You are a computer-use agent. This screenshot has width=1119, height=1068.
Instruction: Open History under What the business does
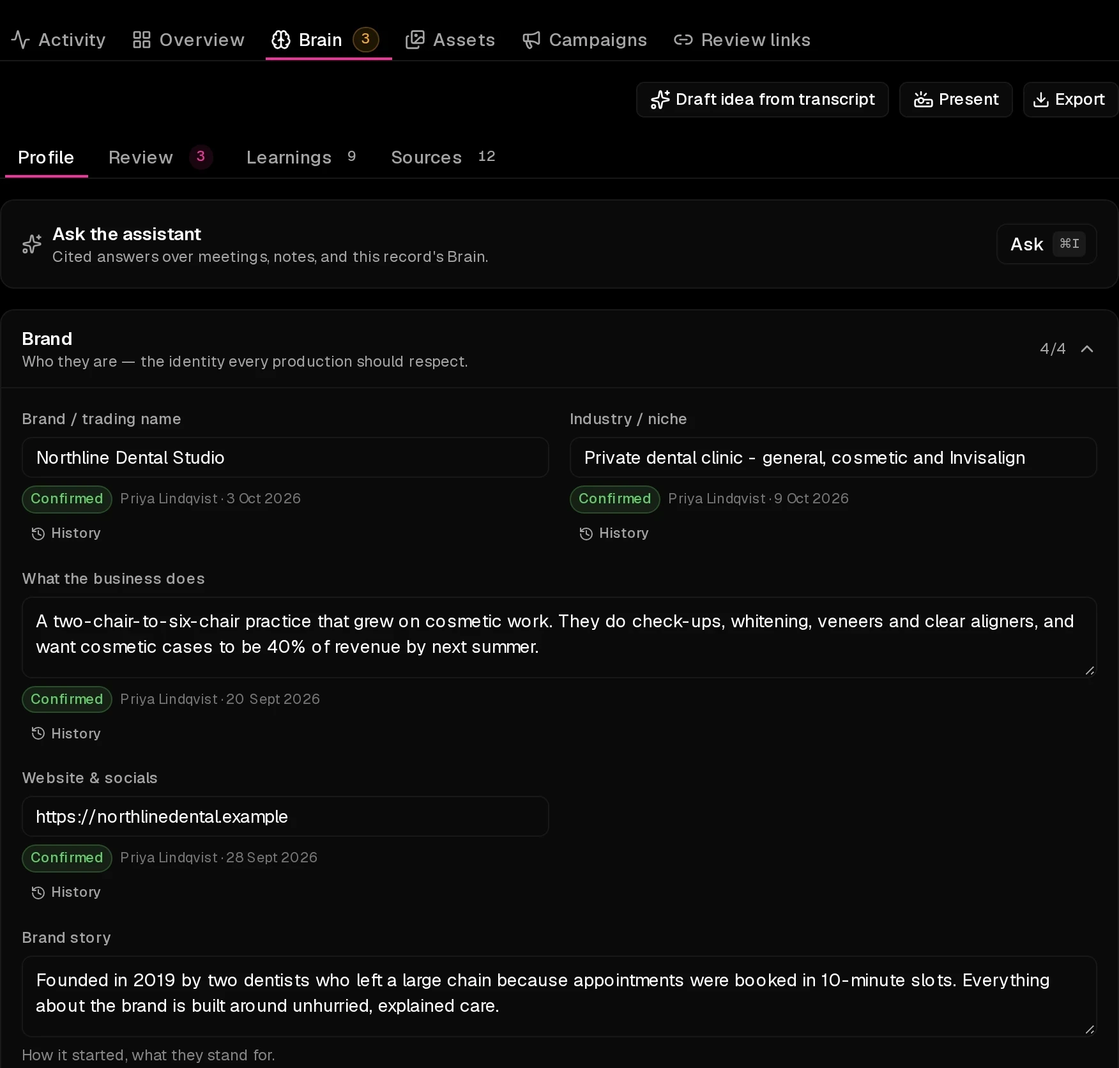coord(66,734)
